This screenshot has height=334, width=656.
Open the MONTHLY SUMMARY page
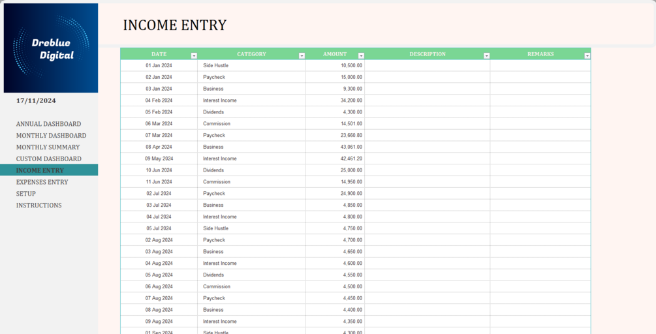(48, 147)
